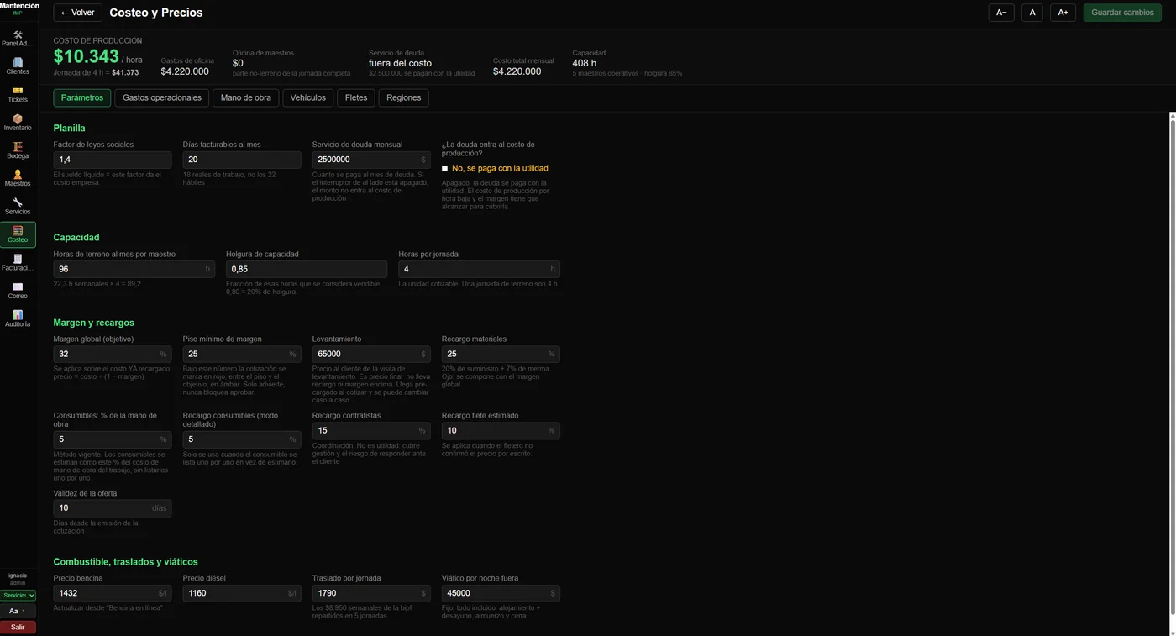Open the Aa font size dropdown

coord(18,611)
